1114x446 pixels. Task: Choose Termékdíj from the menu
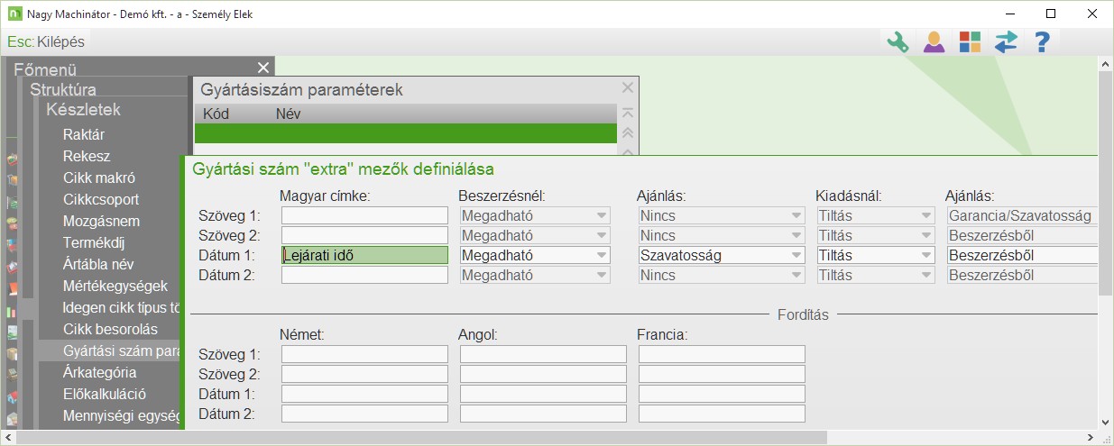click(x=96, y=242)
